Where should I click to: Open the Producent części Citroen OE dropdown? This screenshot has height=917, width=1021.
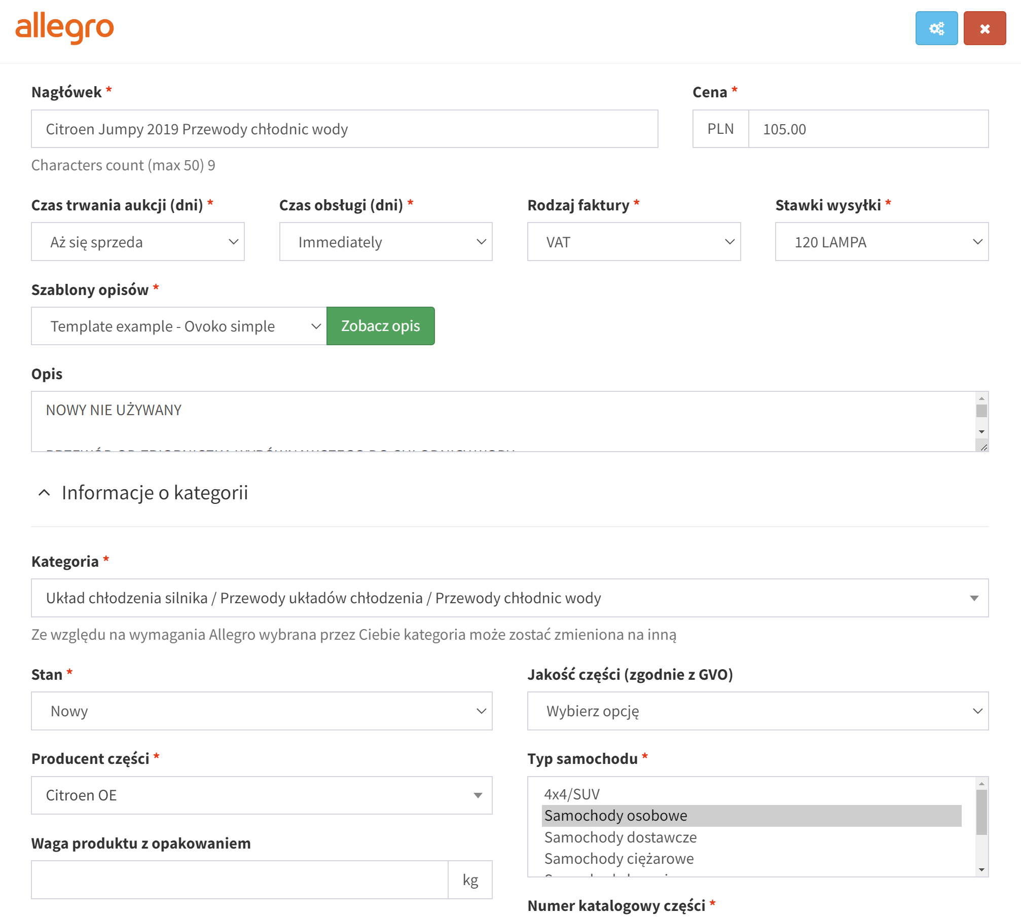261,795
